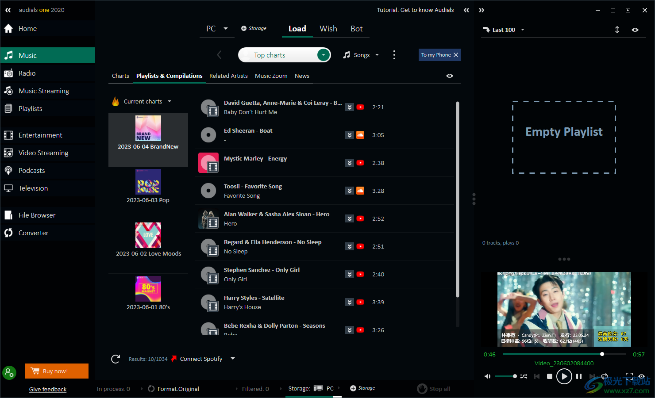Open YouTube source for Harry Styles - Satellite
This screenshot has height=398, width=655.
[360, 302]
